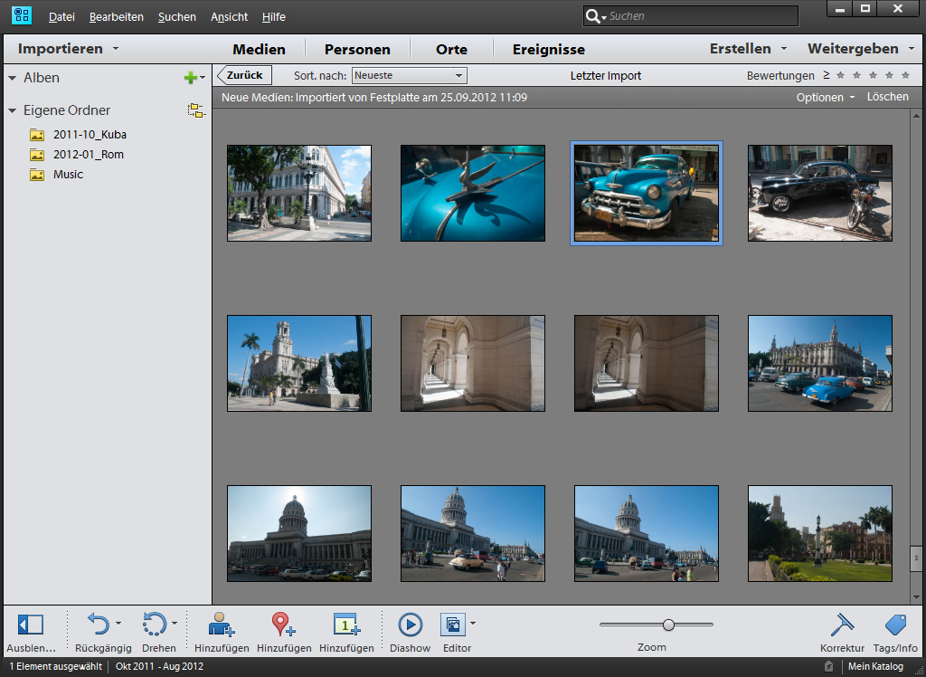Viewport: 926px width, 677px height.
Task: Click the Zurück button
Action: tap(244, 75)
